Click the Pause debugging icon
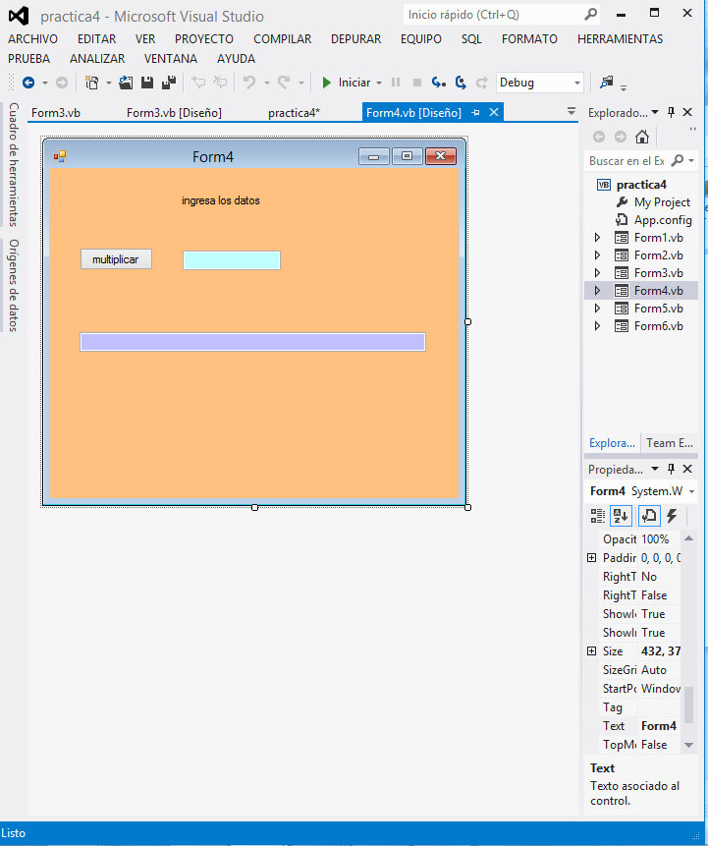The height and width of the screenshot is (846, 708). tap(396, 83)
